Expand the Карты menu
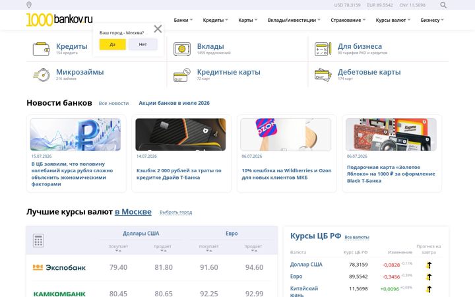This screenshot has width=475, height=297. tap(247, 20)
